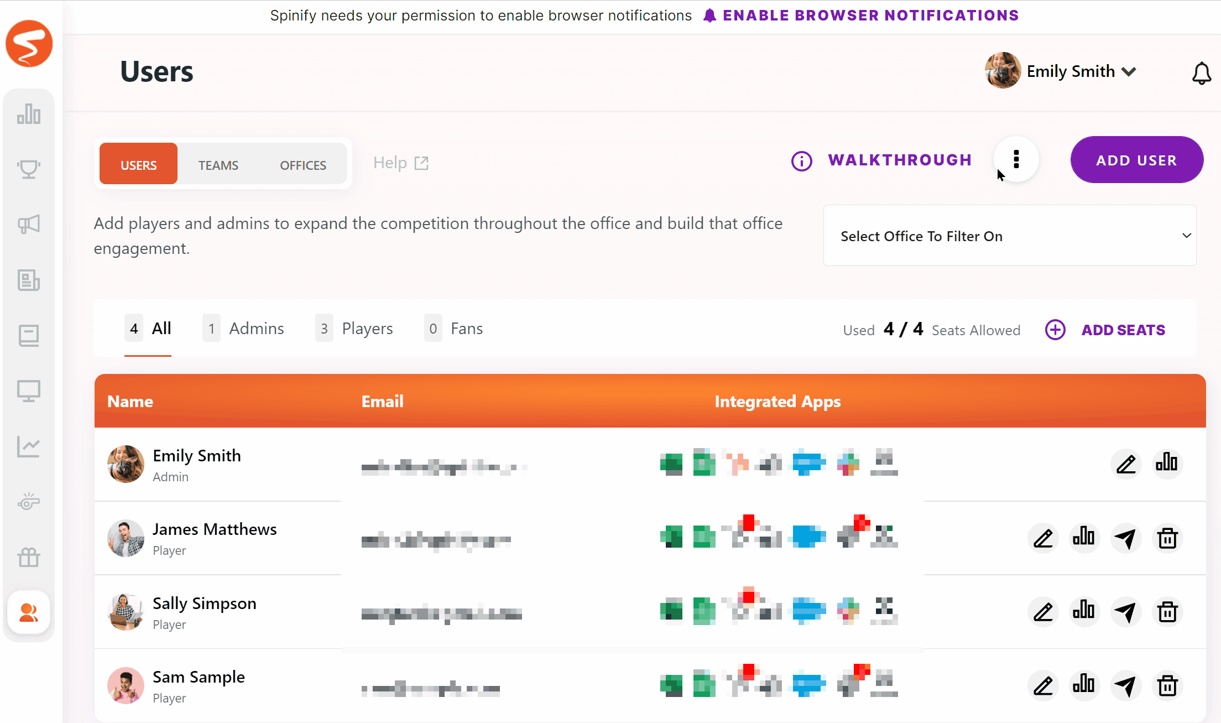
Task: Click the delete trash icon for James Matthews
Action: point(1168,538)
